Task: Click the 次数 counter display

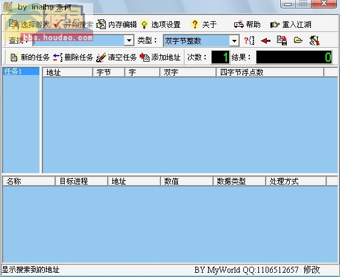Action: coord(220,57)
